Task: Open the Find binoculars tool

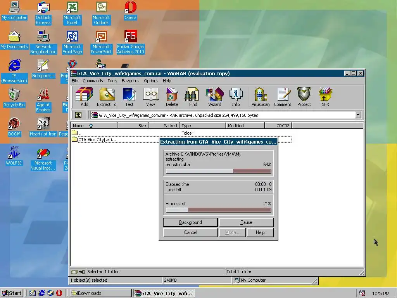Action: pyautogui.click(x=193, y=97)
